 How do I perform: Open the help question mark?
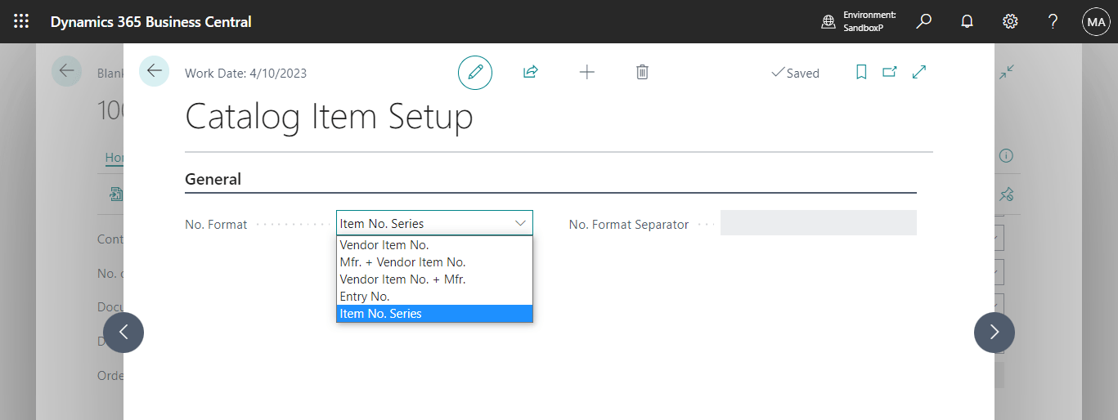pyautogui.click(x=1053, y=21)
